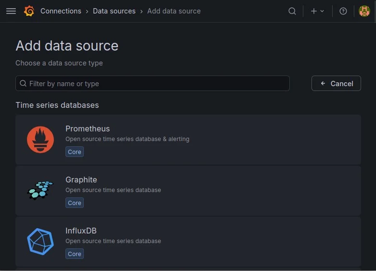This screenshot has width=376, height=271.
Task: Click the 'Add data source' breadcrumb
Action: pos(174,11)
